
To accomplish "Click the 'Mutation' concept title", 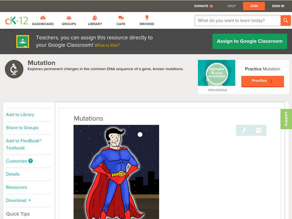I will pos(42,63).
